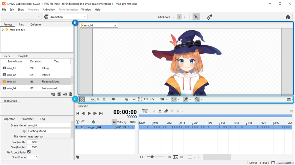
Task: Open the asterisk icon dropdown arrow
Action: click(98, 122)
